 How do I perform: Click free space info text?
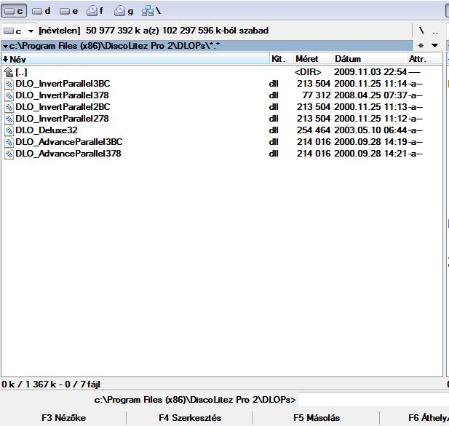pyautogui.click(x=154, y=31)
